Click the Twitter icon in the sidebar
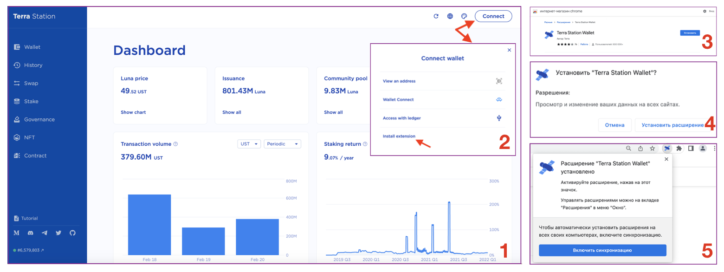Image resolution: width=724 pixels, height=272 pixels. pyautogui.click(x=58, y=233)
